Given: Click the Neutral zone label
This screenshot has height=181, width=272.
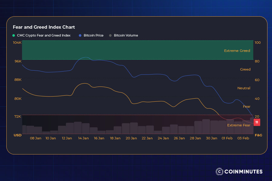Looking at the screenshot, I should [244, 88].
